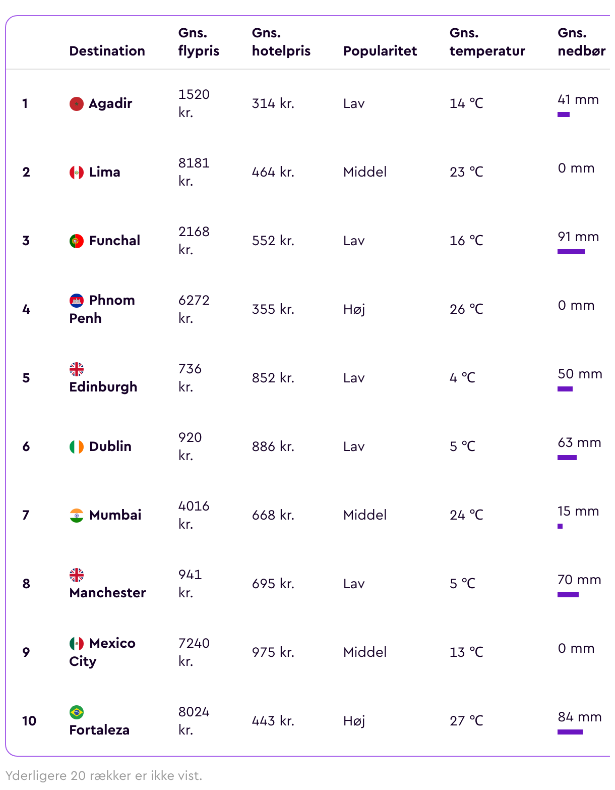Viewport: 615px width, 790px height.
Task: Click the UK flag above Manchester
Action: click(77, 575)
